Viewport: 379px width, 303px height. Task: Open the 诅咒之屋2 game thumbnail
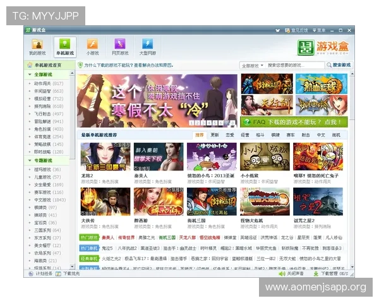pos(318,201)
